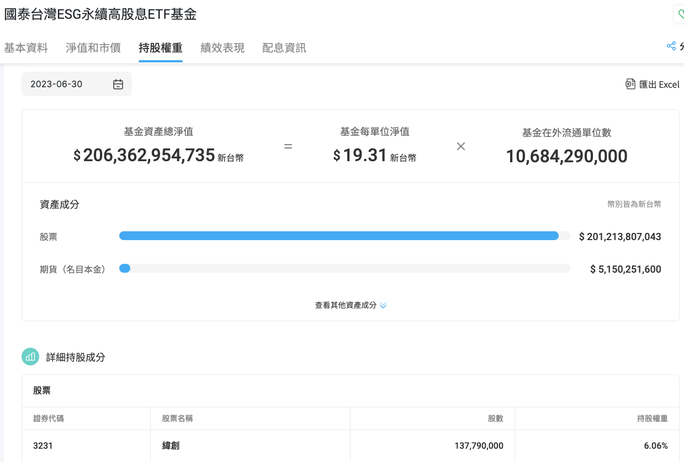
Task: Click the bar chart icon beside 詳細持股成分
Action: click(x=30, y=357)
